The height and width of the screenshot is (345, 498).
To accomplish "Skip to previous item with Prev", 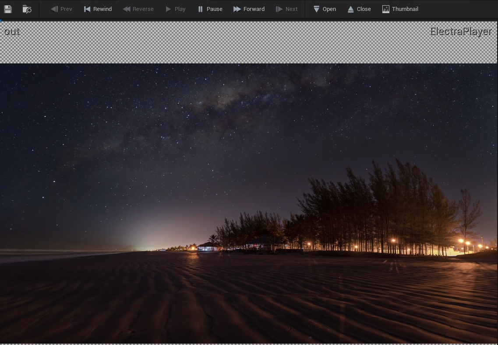I will 61,9.
